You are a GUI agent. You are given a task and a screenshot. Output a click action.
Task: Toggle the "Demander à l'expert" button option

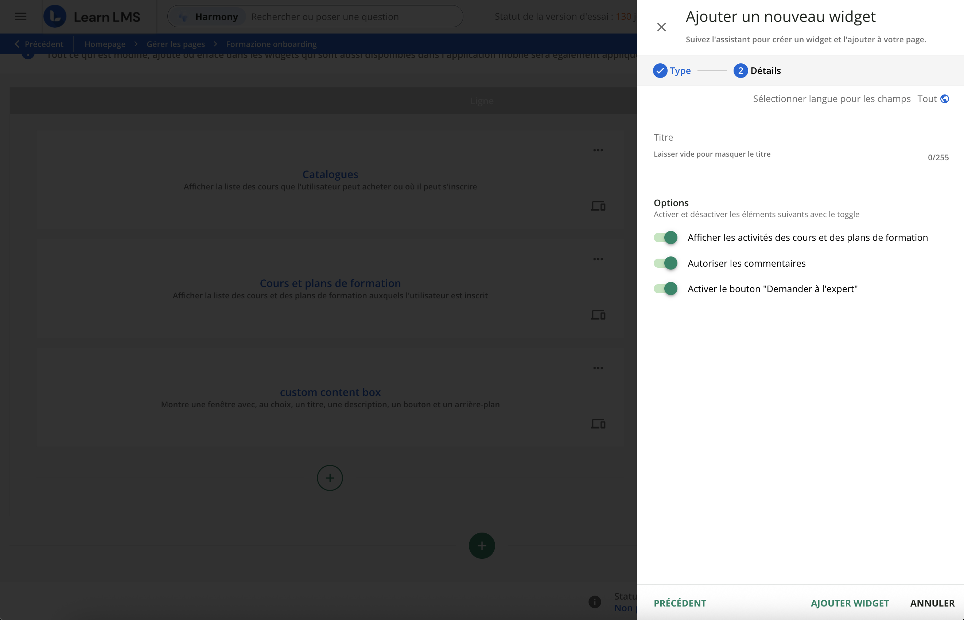coord(665,289)
